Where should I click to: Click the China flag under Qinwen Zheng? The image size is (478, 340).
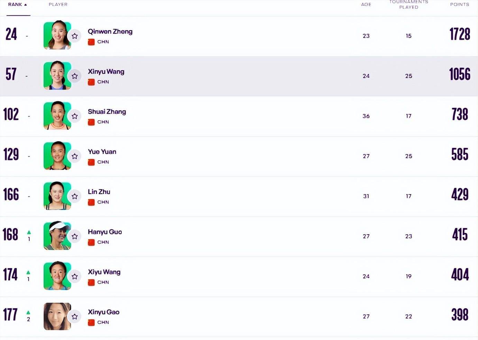pos(91,42)
